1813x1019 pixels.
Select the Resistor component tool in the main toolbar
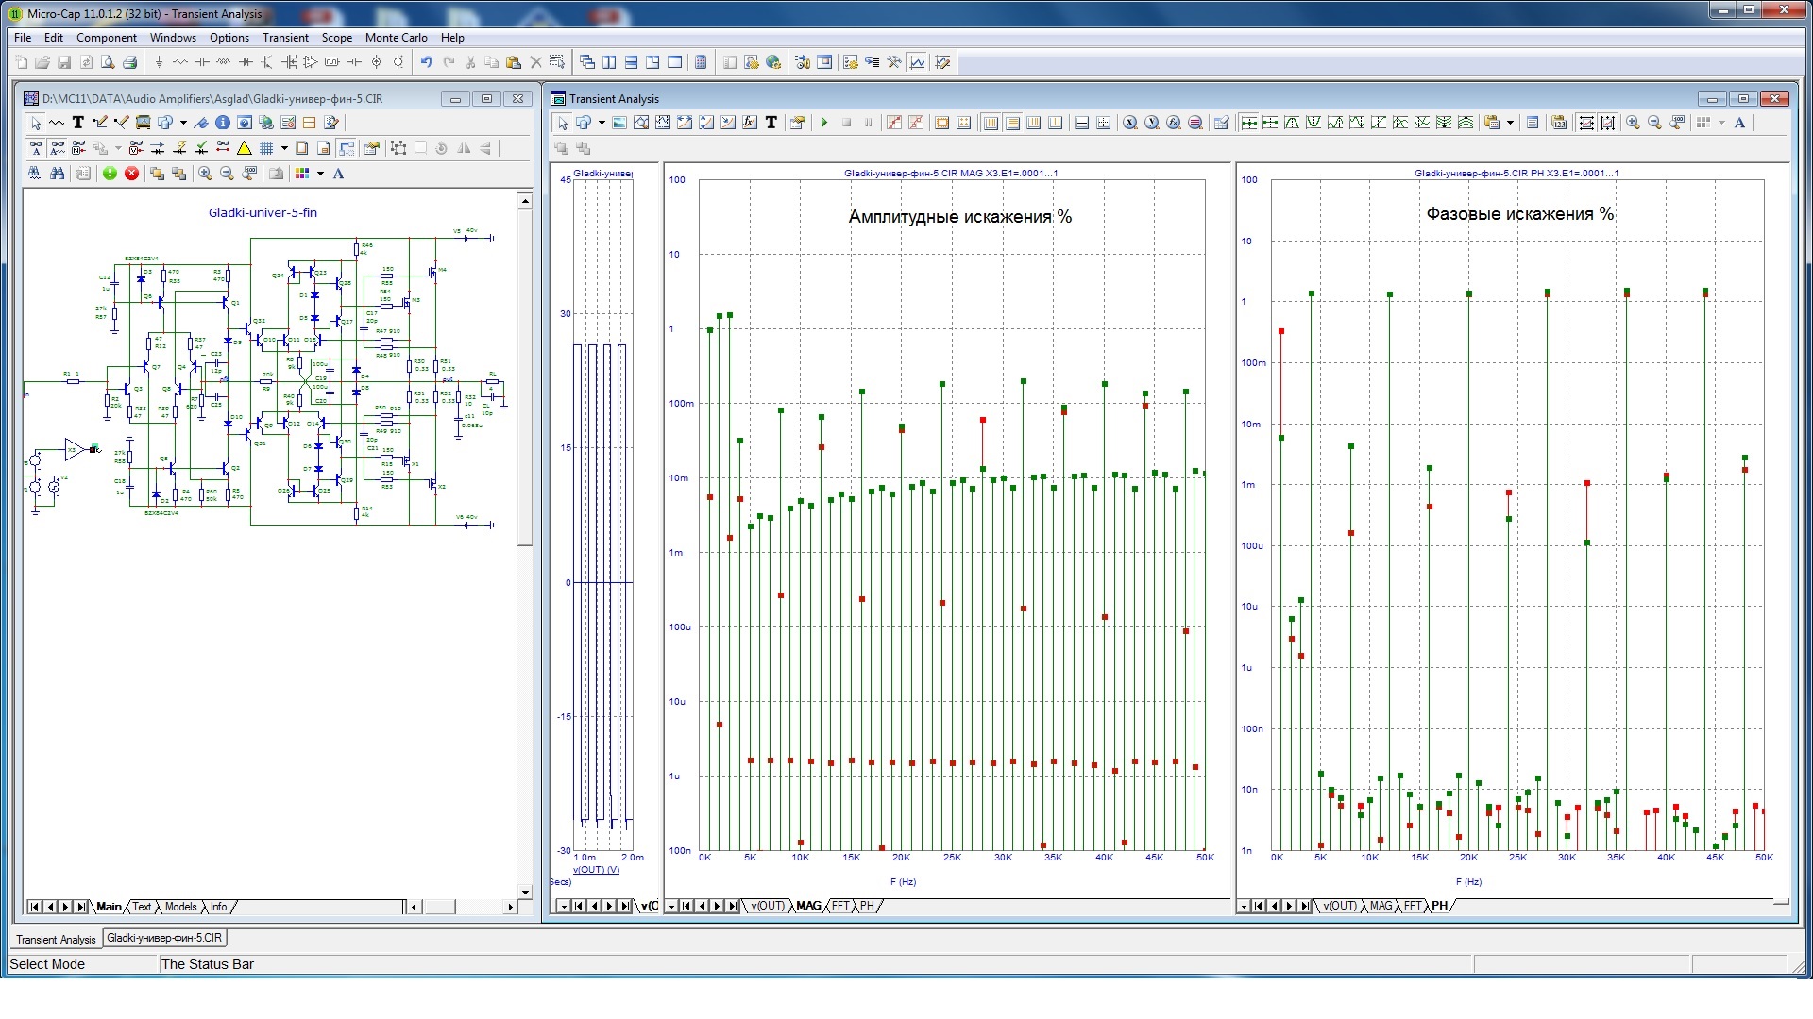click(180, 62)
